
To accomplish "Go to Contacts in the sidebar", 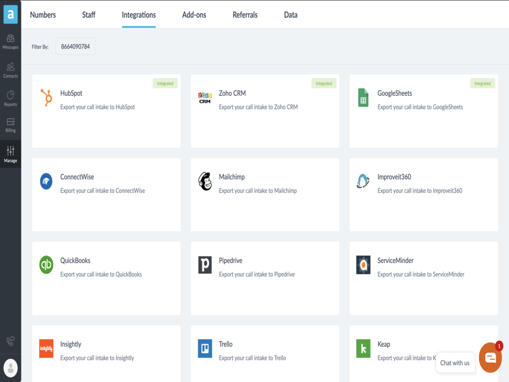I will (x=10, y=71).
